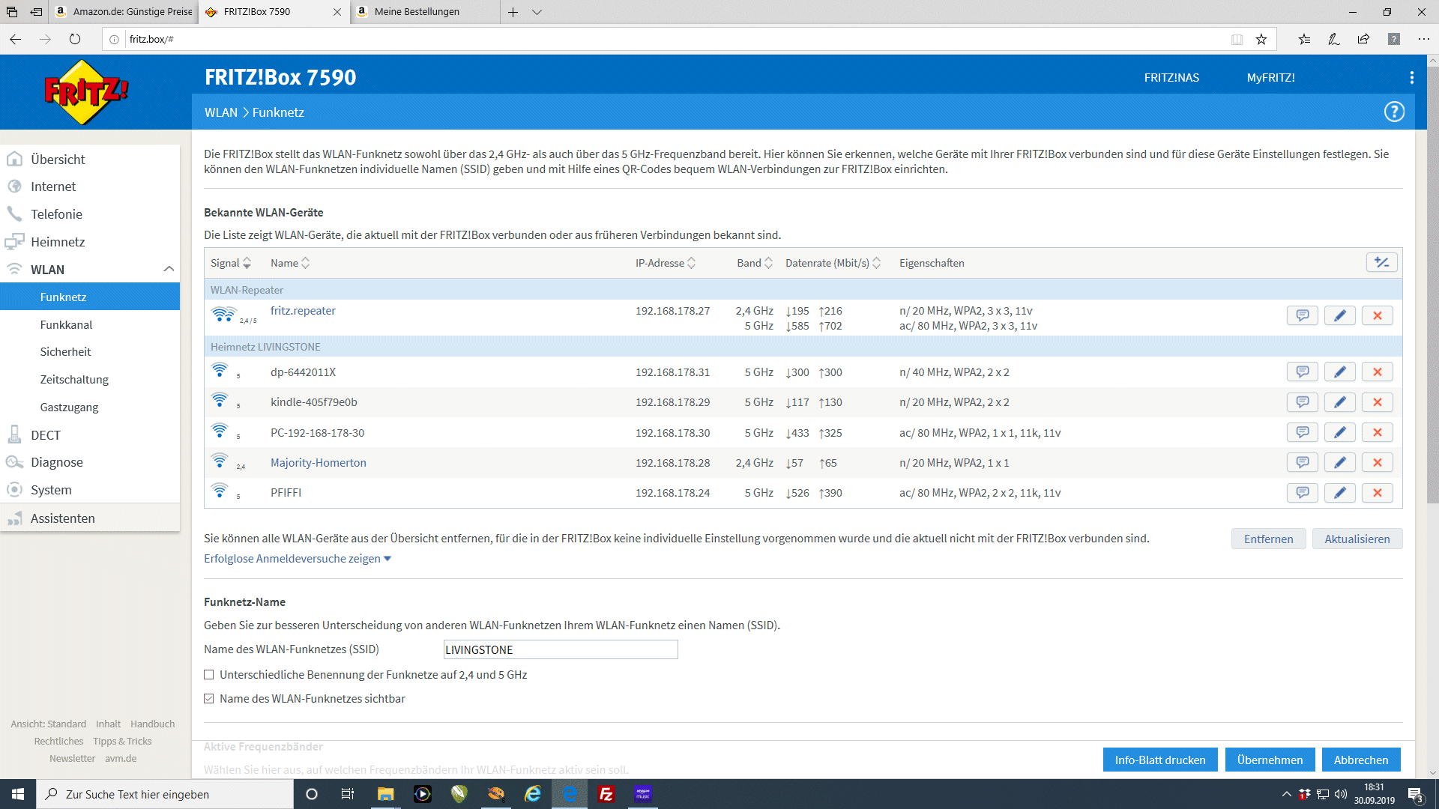Select Funkkanal submenu item
The width and height of the screenshot is (1439, 809).
pos(90,325)
